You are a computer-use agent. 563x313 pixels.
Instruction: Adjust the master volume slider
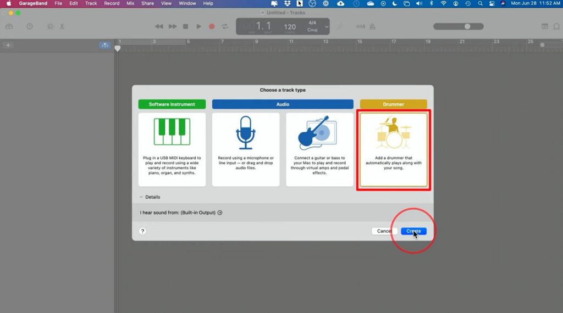[467, 26]
